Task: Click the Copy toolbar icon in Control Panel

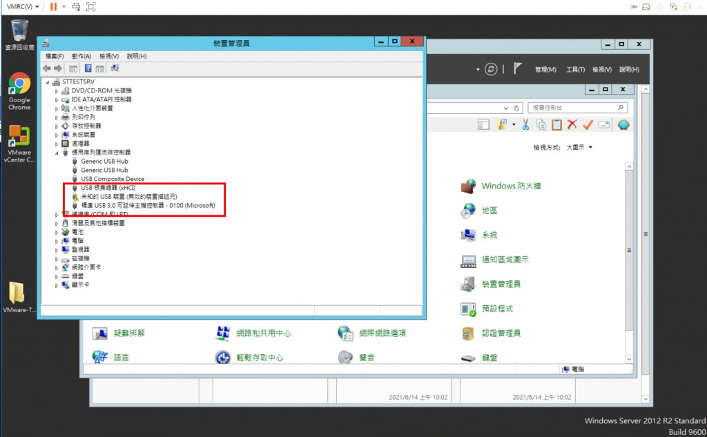Action: tap(541, 125)
